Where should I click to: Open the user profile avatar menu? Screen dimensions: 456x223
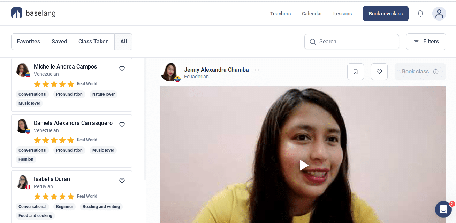439,14
